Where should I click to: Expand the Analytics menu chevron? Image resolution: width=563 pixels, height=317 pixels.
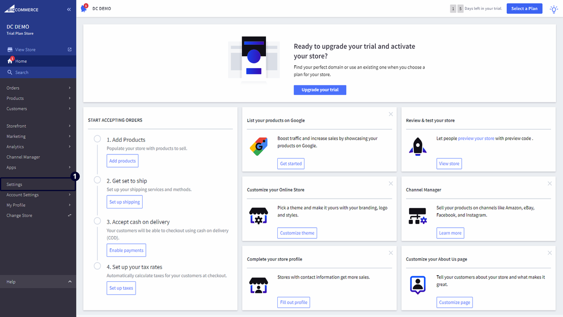69,147
